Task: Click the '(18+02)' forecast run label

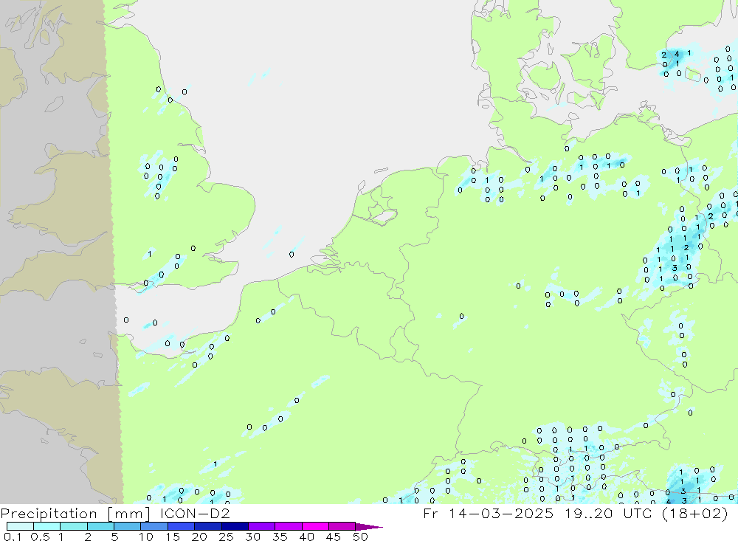Action: (x=694, y=513)
